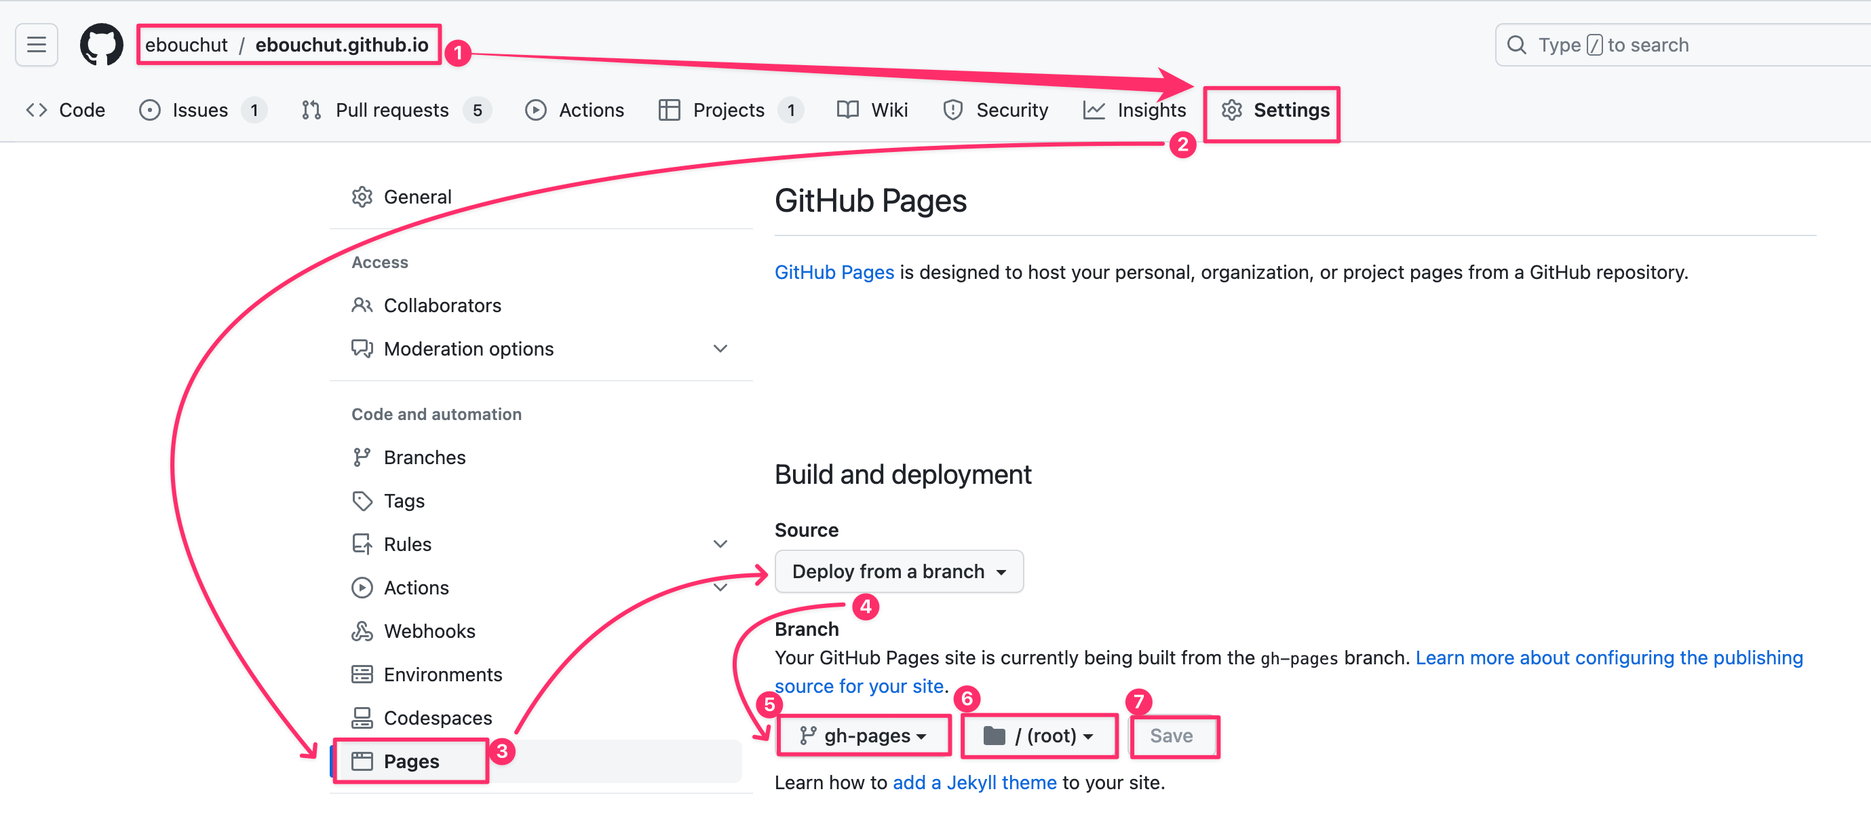Screen dimensions: 1871x817
Task: Click the Wiki book icon
Action: coord(847,110)
